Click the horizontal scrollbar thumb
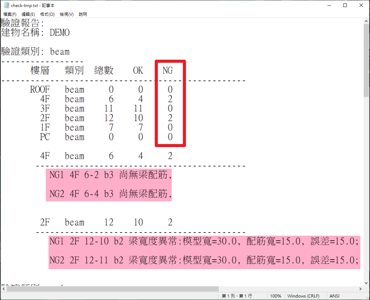Screen dimensions: 370x300 click(112, 289)
